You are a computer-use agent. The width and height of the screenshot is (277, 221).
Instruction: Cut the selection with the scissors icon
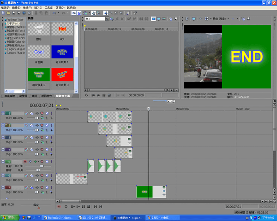point(36,13)
